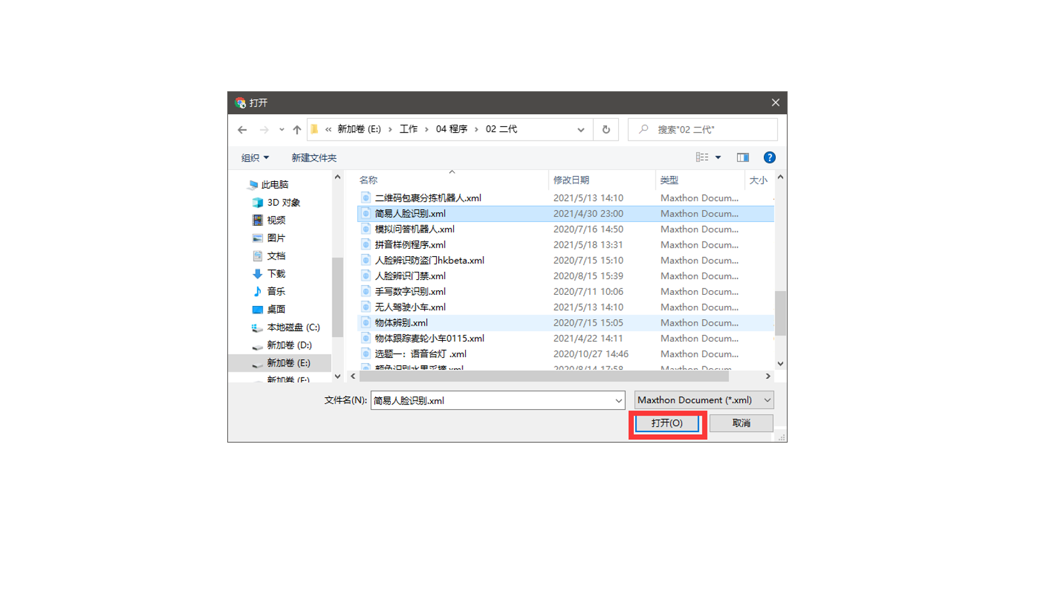1051x591 pixels.
Task: Click the 打开(O) button
Action: tap(667, 424)
